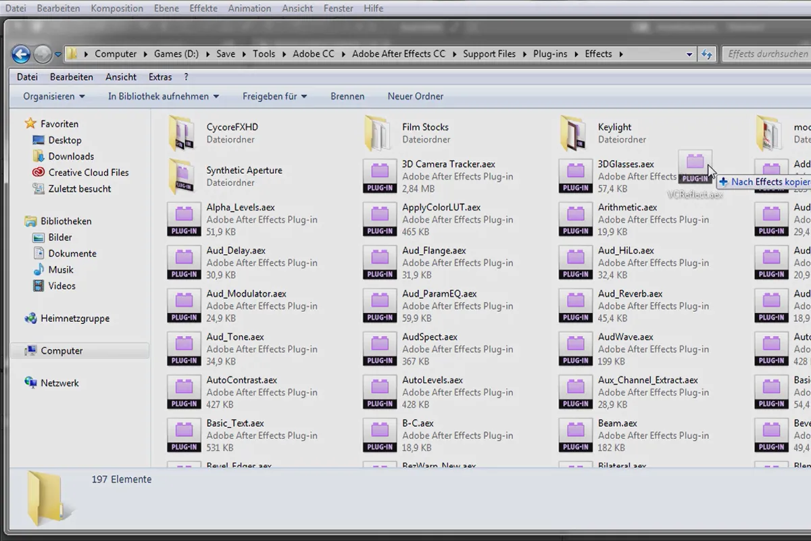Select the Keylight folder icon
The height and width of the screenshot is (541, 811).
[x=573, y=133]
